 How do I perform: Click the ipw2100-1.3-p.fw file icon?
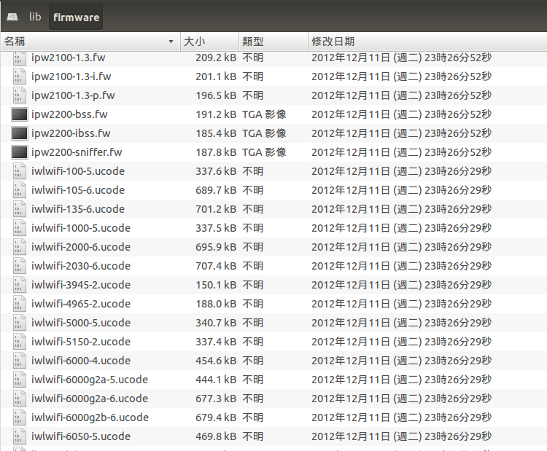click(x=19, y=95)
